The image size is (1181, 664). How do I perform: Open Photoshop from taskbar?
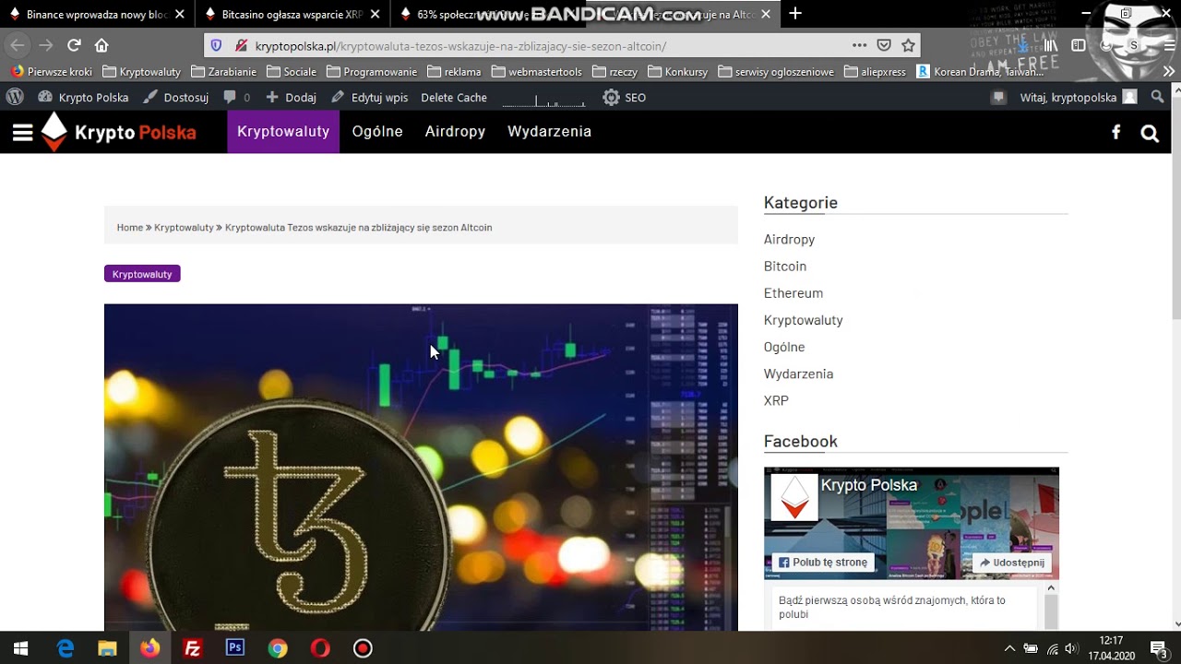[x=234, y=648]
